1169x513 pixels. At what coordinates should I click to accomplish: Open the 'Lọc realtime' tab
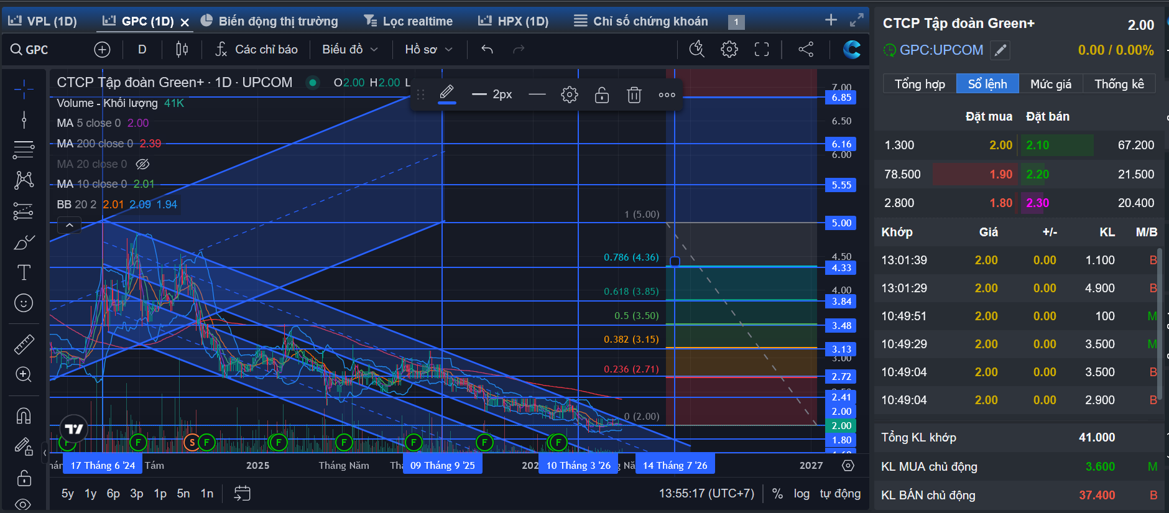point(408,21)
